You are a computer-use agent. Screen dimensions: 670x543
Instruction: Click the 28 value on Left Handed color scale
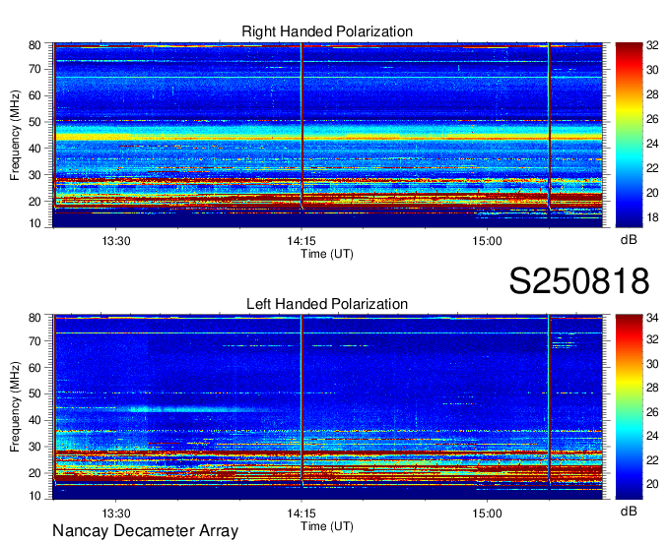652,388
